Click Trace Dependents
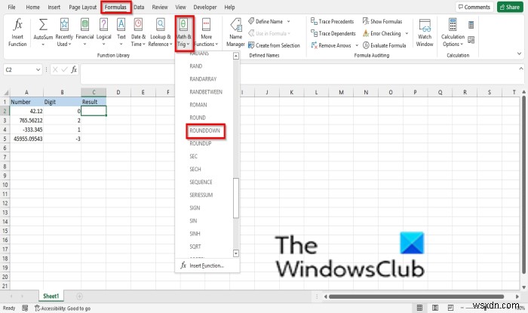This screenshot has height=313, width=528. click(333, 33)
